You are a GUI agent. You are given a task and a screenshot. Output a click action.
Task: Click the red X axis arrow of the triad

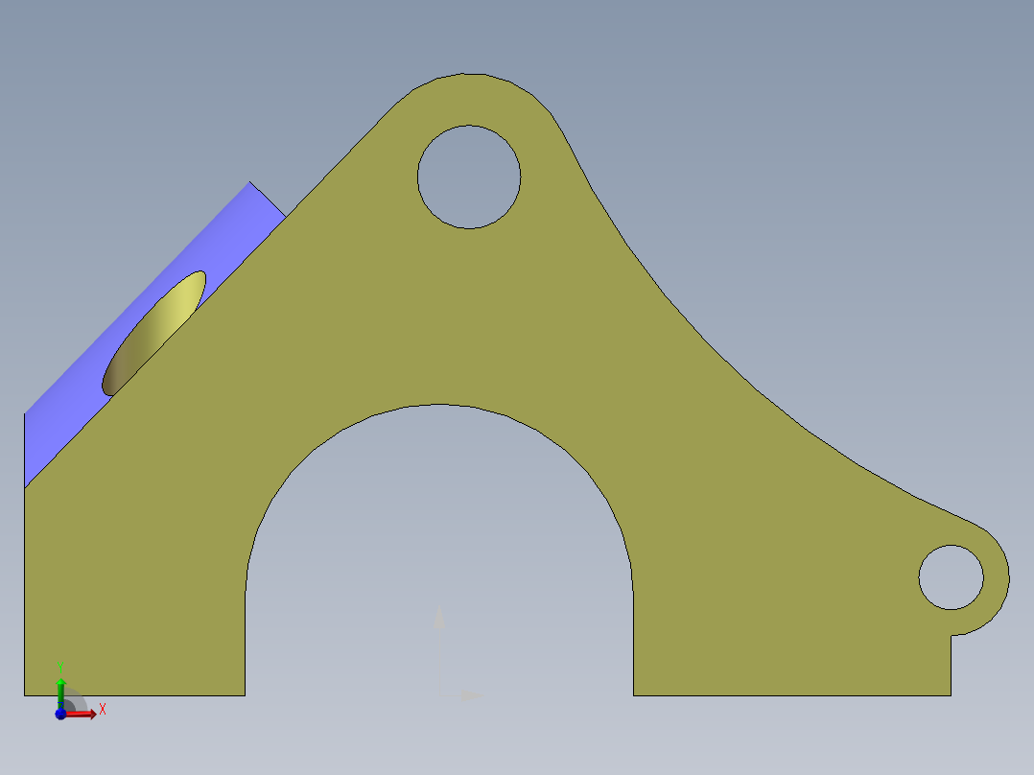(82, 714)
